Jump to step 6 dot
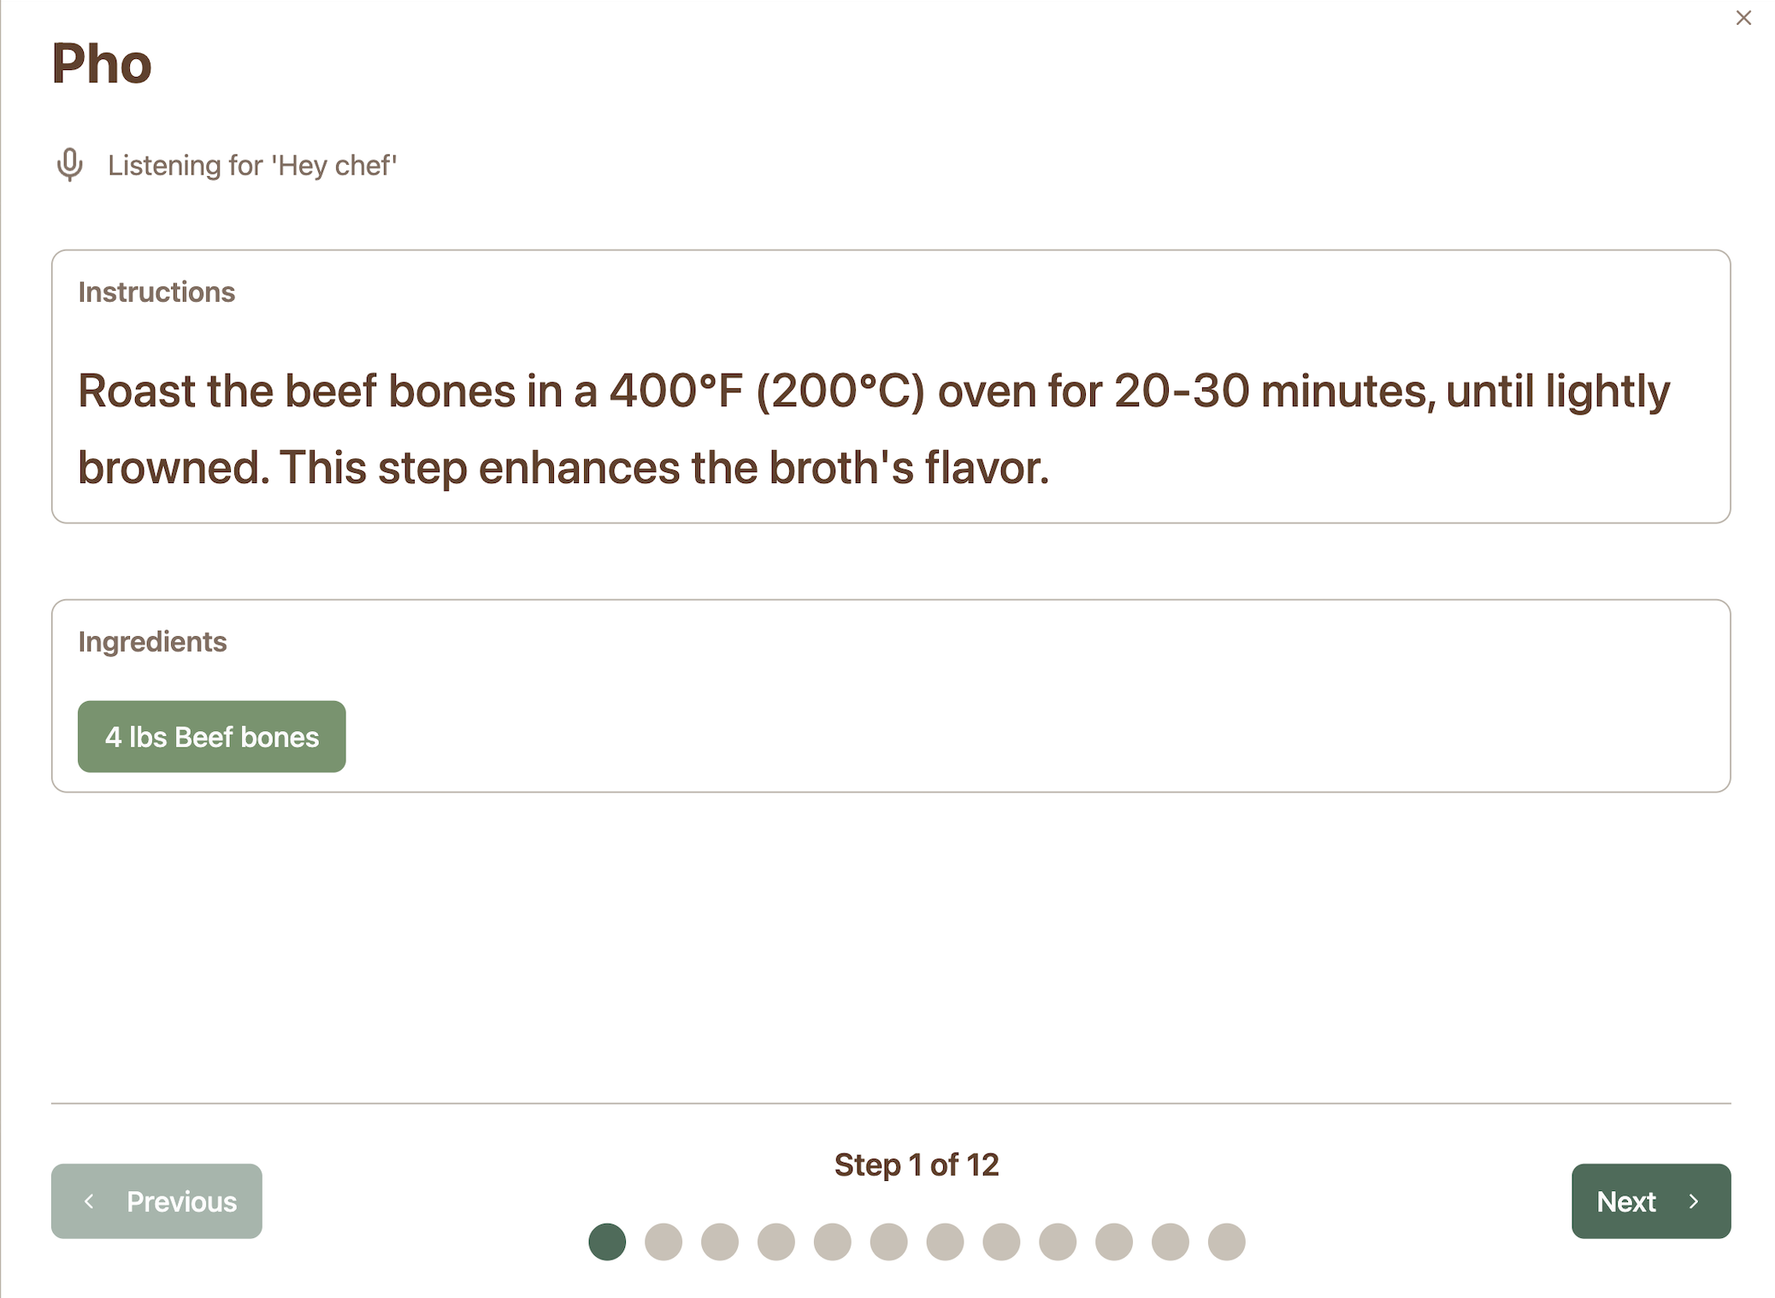Screen dimensions: 1775x1298 pos(889,1242)
